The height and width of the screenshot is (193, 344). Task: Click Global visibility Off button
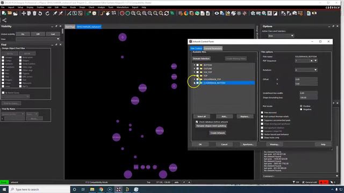coord(38,34)
